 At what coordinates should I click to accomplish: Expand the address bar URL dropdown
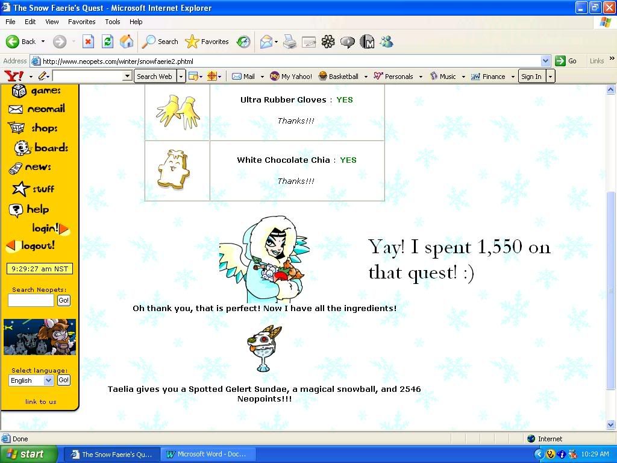(545, 61)
